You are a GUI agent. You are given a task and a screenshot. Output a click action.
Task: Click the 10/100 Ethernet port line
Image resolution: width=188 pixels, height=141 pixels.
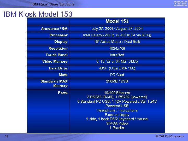117,93
